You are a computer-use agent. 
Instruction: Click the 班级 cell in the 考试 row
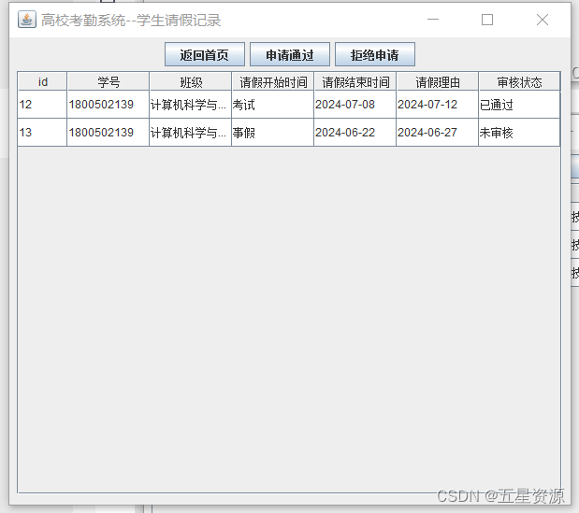191,105
